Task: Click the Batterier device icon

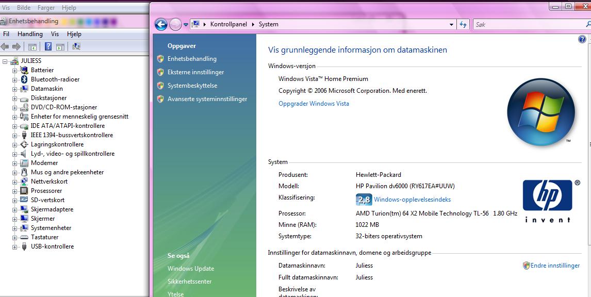Action: tap(24, 70)
